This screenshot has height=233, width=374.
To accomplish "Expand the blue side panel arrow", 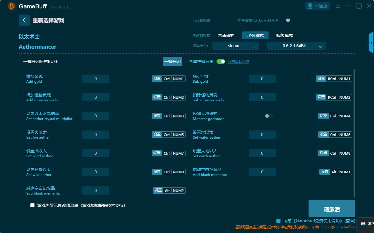I will (x=371, y=43).
